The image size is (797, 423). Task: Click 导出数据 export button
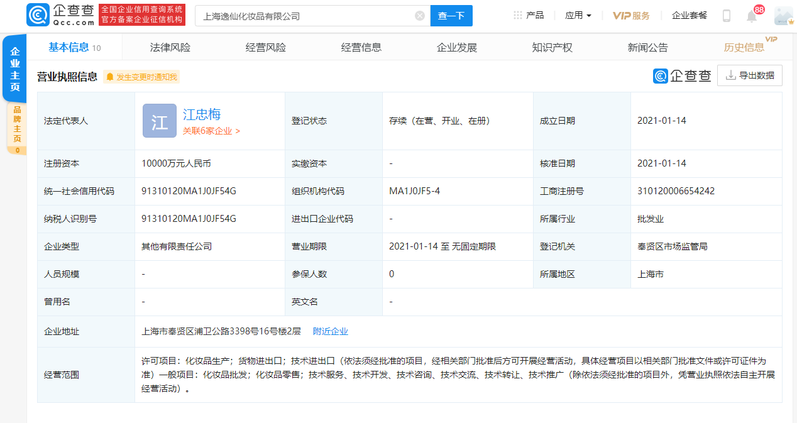click(749, 75)
